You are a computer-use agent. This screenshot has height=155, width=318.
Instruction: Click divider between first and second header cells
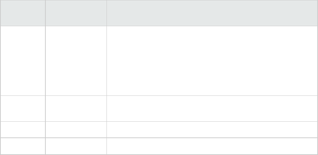[x=45, y=13]
